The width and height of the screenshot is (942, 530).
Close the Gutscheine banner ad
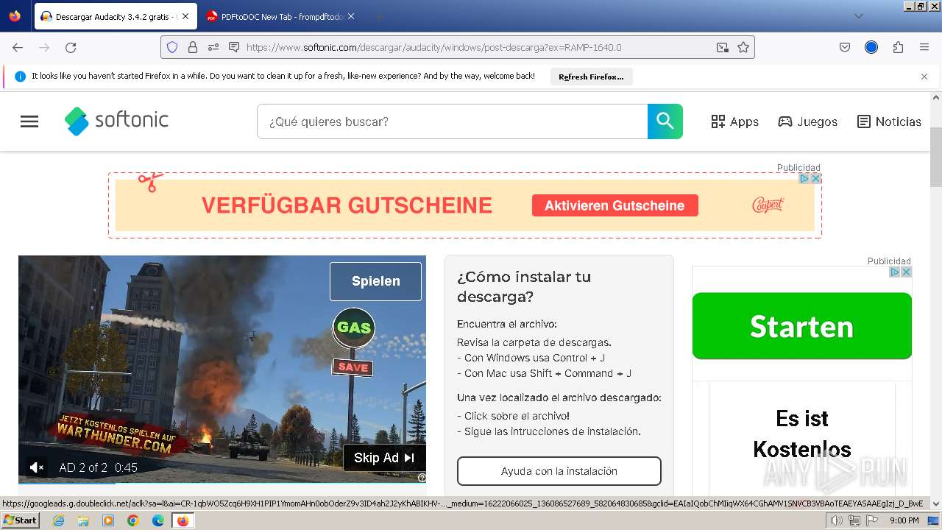pos(815,178)
